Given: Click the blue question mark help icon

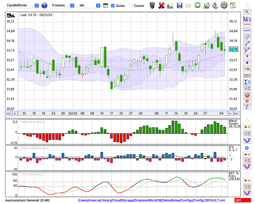Looking at the screenshot, I should (44, 5).
